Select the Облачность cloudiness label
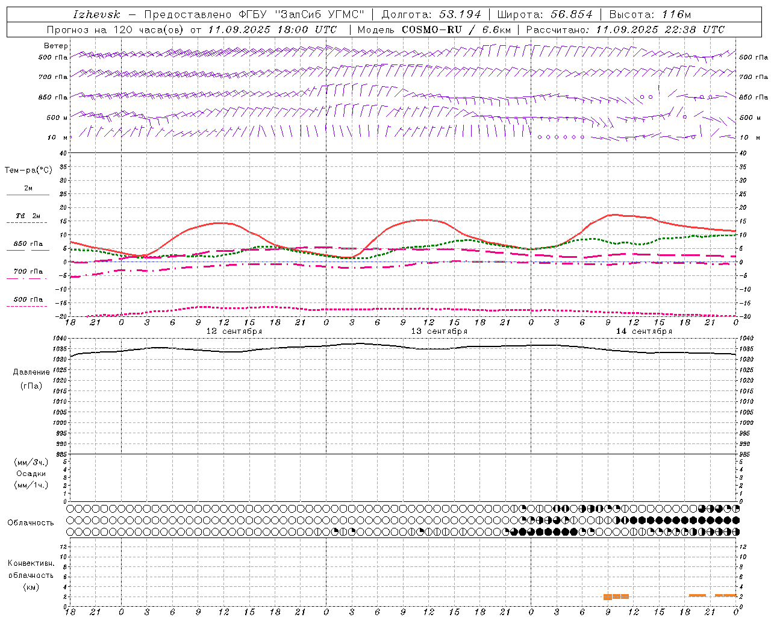The width and height of the screenshot is (771, 617). click(31, 522)
